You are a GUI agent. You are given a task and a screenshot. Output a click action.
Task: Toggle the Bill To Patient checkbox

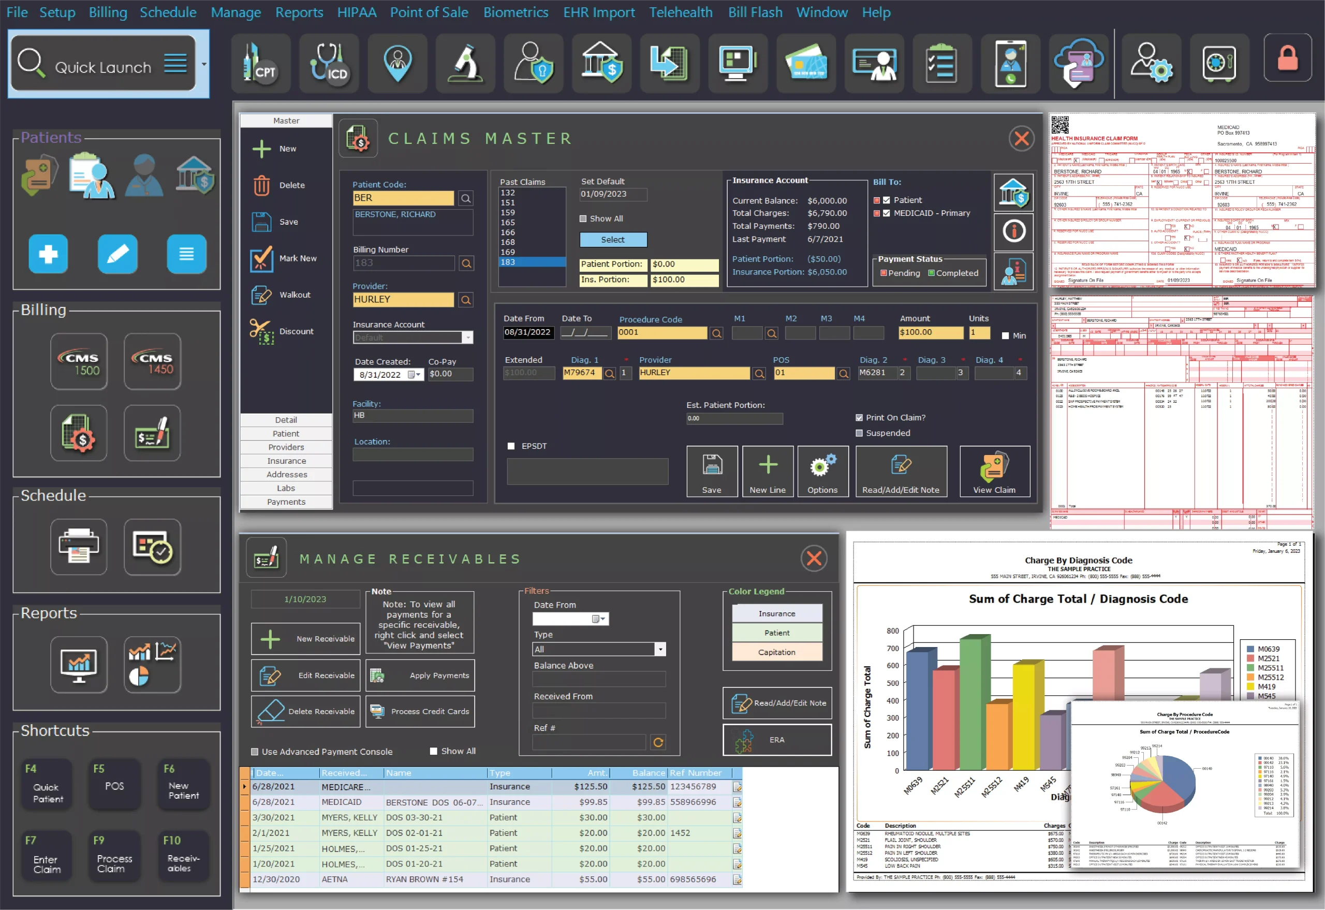tap(887, 200)
